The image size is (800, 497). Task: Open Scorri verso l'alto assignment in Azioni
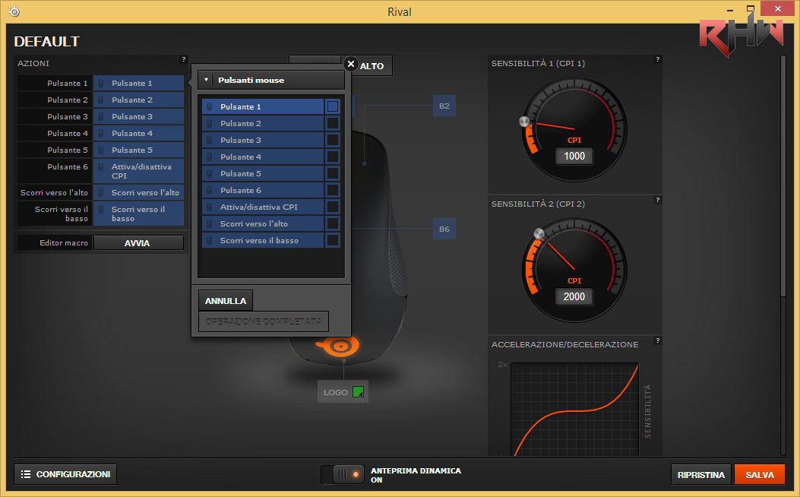[138, 192]
